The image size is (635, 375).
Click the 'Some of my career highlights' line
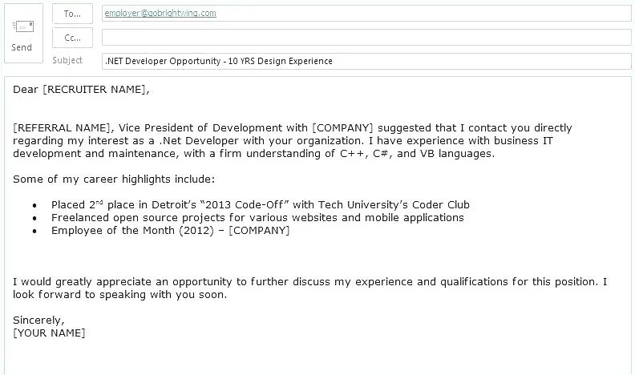click(x=114, y=179)
